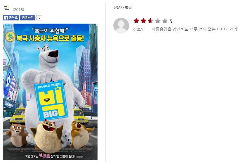Image resolution: width=252 pixels, height=163 pixels.
Task: Click the 공유하기 share button
Action: [x=27, y=18]
